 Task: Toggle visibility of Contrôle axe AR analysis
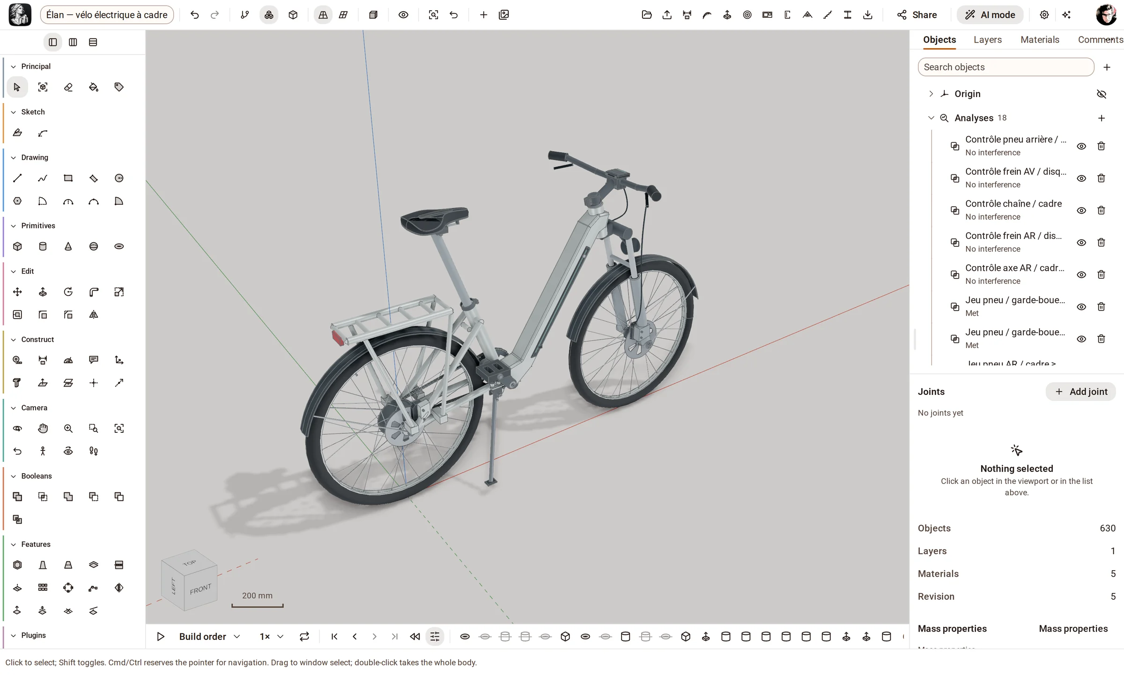click(x=1081, y=275)
